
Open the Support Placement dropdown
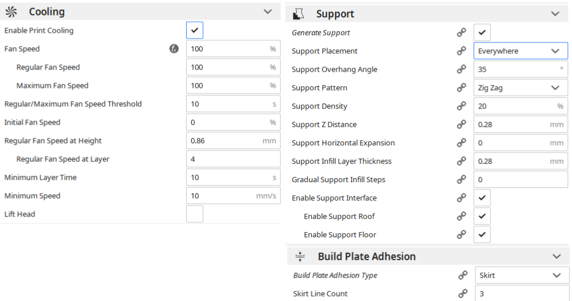click(x=520, y=51)
